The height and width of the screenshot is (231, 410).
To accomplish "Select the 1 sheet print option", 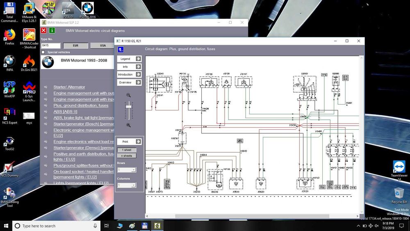I will pos(127,150).
